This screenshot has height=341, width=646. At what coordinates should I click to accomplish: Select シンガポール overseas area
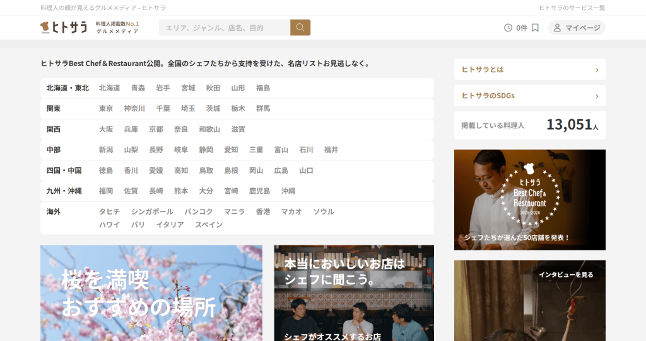[152, 212]
